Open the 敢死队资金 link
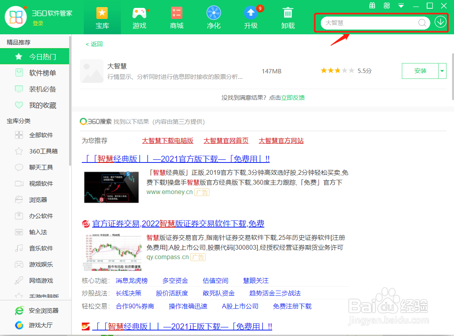Image resolution: width=454 pixels, height=336 pixels. coord(219,293)
